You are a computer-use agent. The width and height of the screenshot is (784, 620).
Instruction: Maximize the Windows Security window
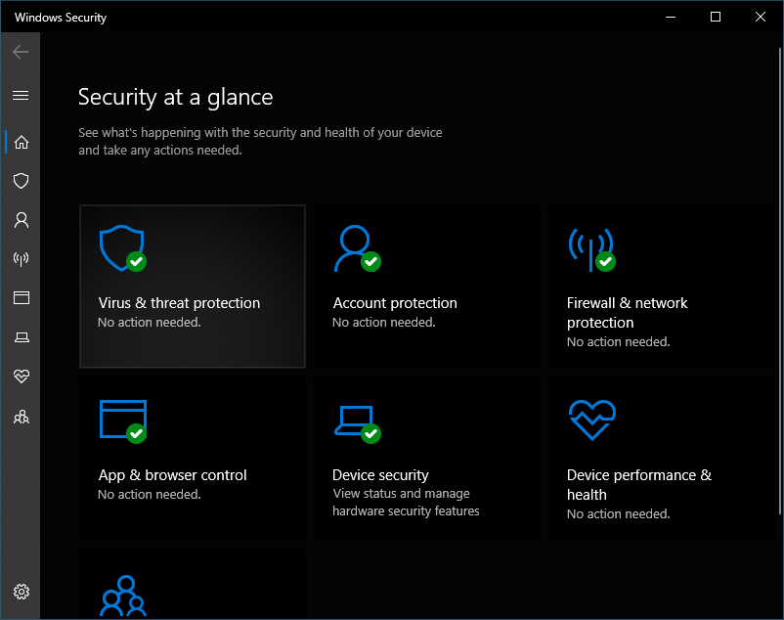tap(716, 17)
